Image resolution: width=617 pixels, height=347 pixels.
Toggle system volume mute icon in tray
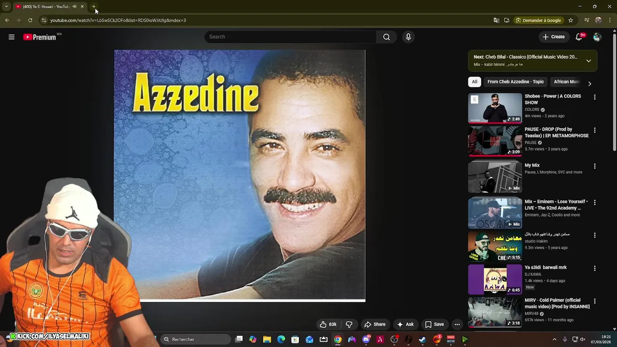pyautogui.click(x=583, y=339)
